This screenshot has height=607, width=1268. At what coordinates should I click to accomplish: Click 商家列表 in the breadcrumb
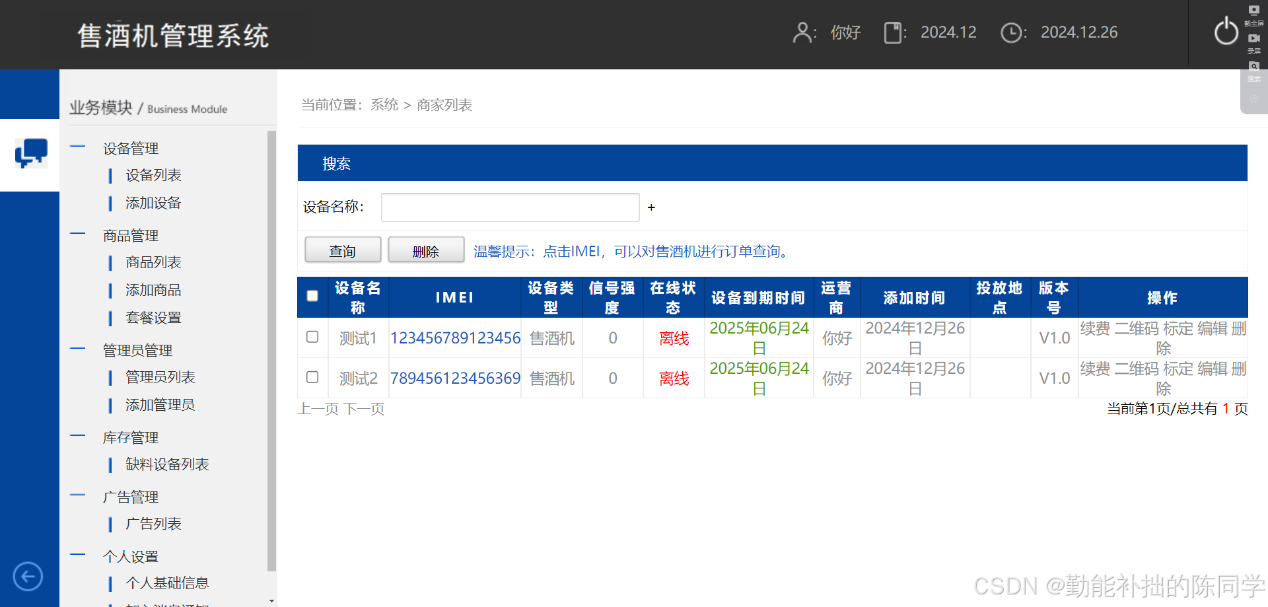444,105
